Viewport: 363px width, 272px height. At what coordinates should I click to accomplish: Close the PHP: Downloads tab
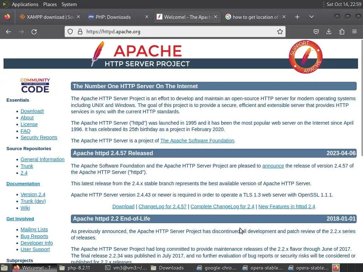click(x=147, y=17)
